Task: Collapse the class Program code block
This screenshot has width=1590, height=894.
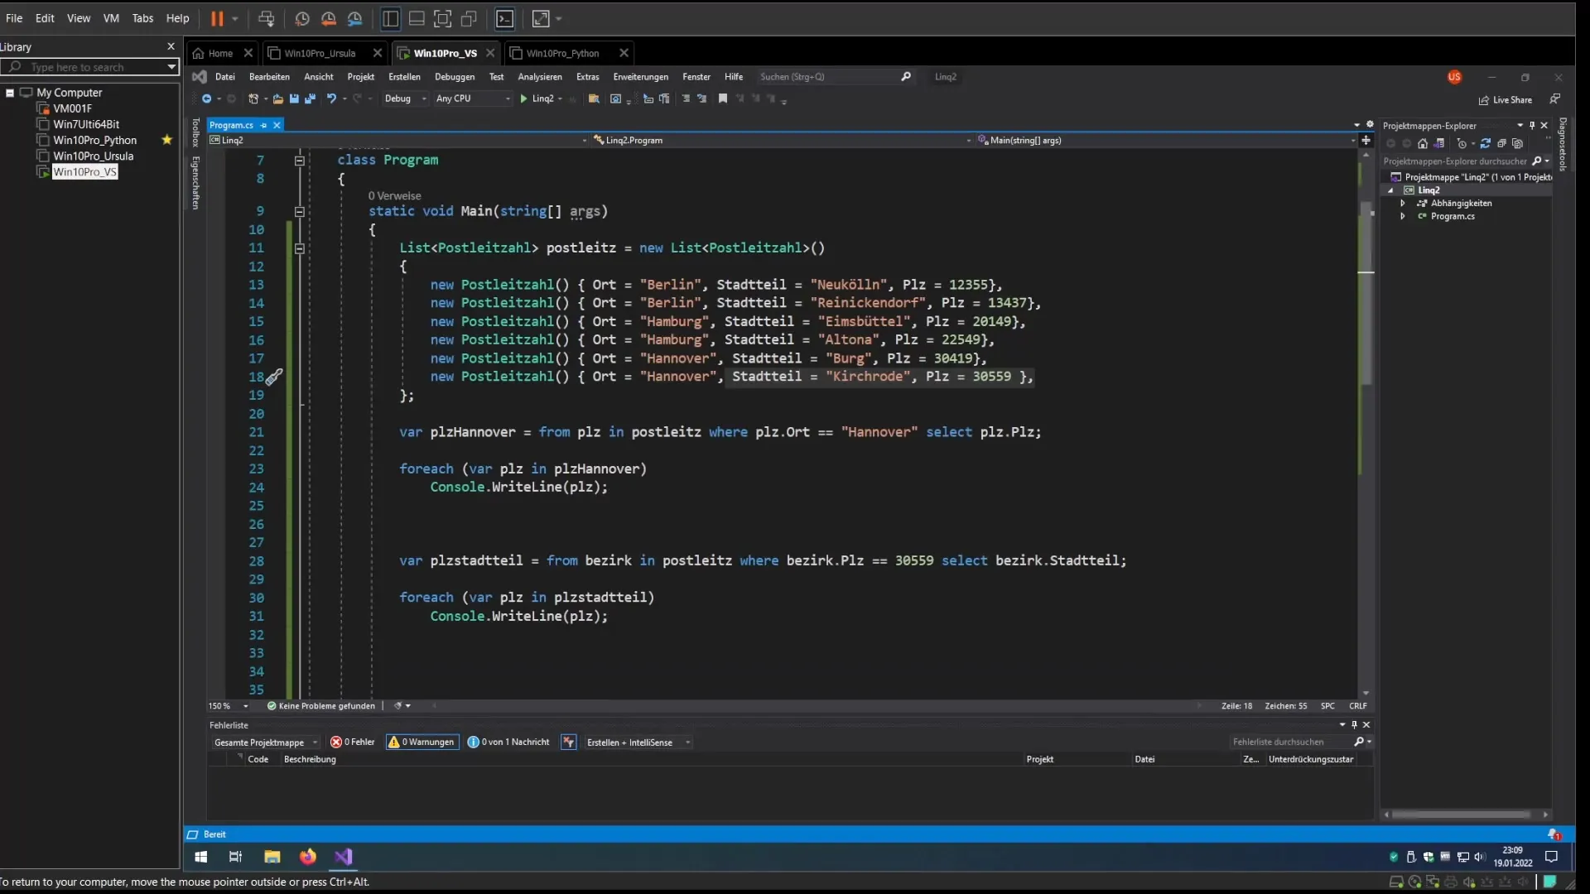Action: coord(300,161)
